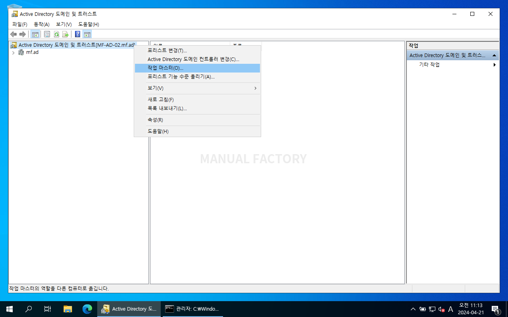Click the IME language indicator A
The image size is (508, 317).
tap(450, 309)
